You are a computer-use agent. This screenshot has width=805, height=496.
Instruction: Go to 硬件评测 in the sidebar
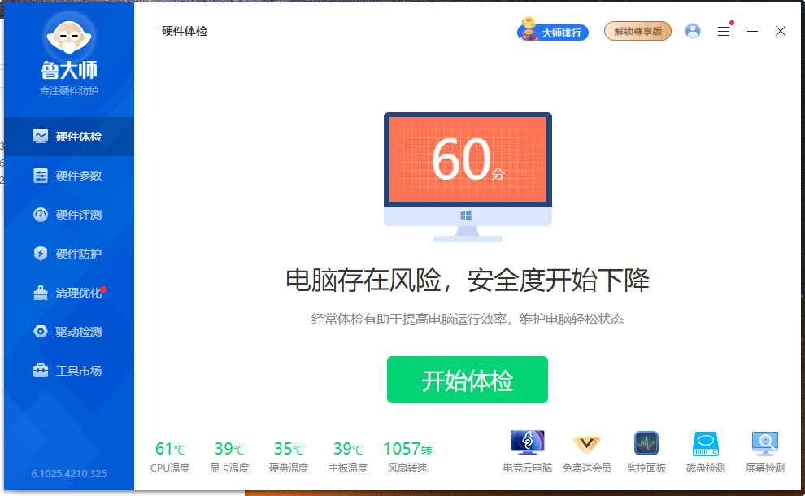click(x=69, y=215)
